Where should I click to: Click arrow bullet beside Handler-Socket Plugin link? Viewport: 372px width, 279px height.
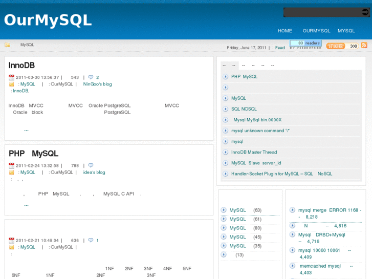click(225, 174)
